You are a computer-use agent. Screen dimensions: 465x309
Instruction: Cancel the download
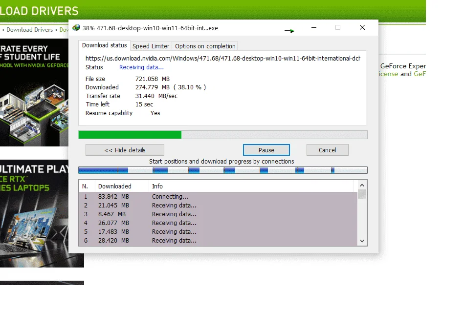(x=328, y=150)
